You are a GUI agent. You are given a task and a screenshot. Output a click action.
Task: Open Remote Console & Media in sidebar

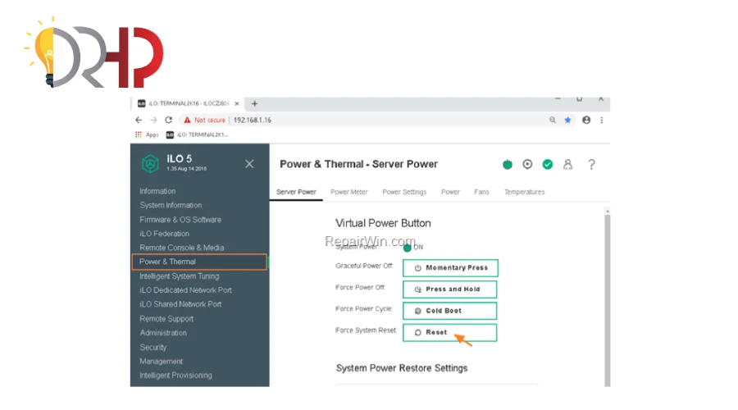pyautogui.click(x=182, y=248)
